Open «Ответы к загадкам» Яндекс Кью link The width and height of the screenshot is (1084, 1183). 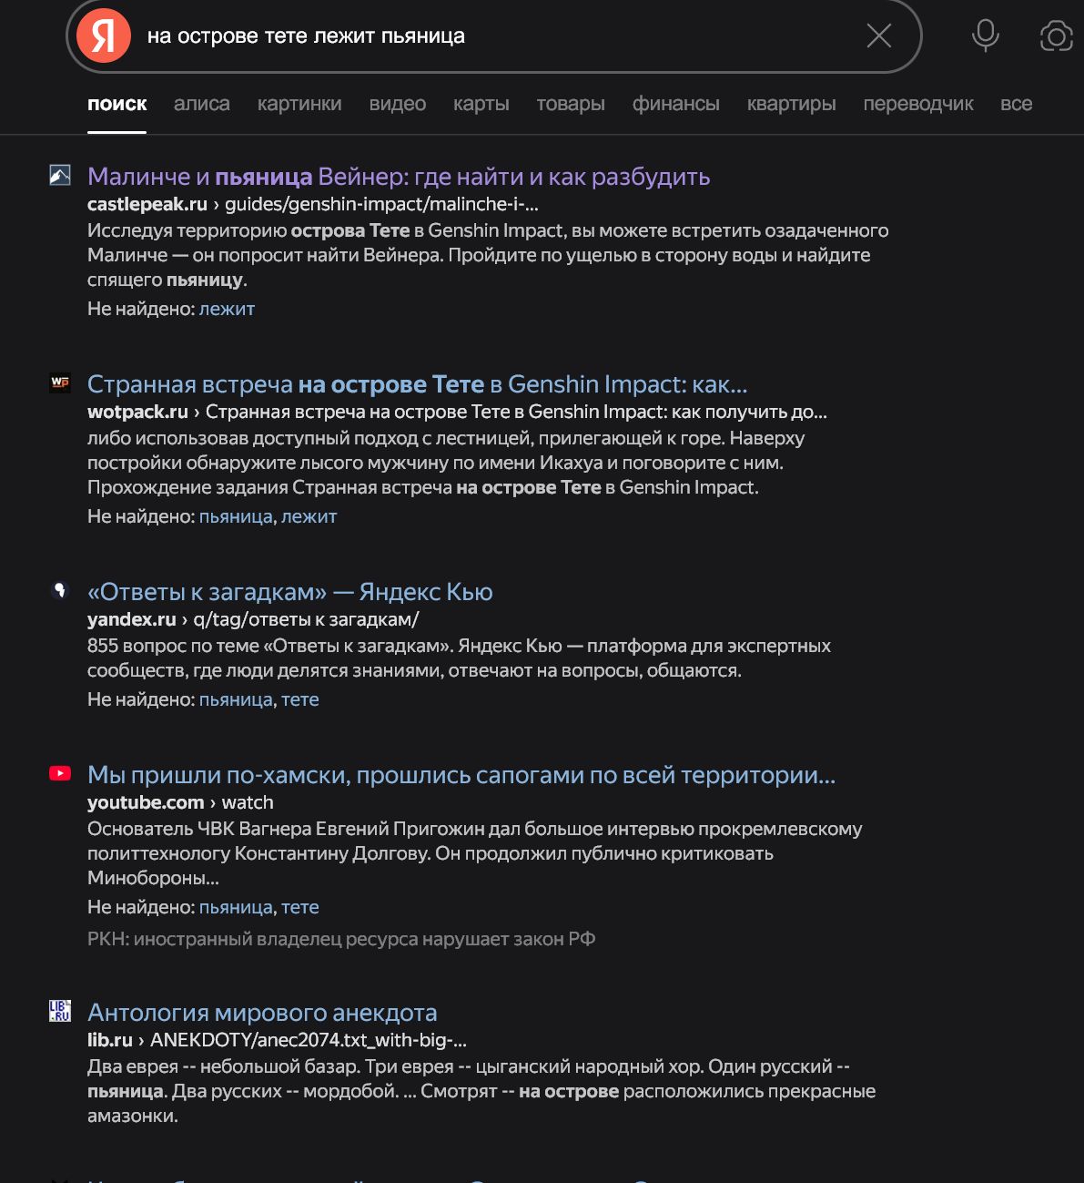[290, 592]
